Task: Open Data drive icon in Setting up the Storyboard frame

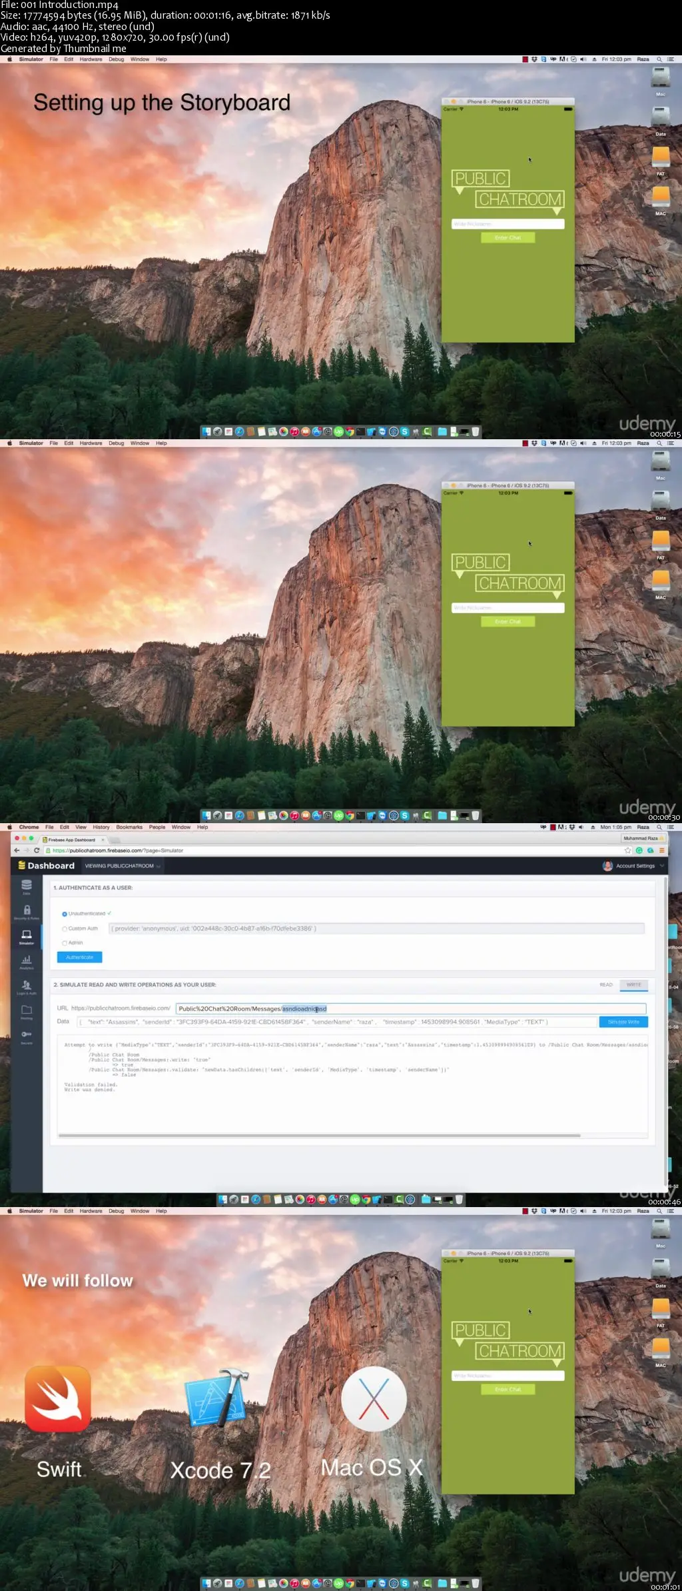Action: click(x=661, y=117)
